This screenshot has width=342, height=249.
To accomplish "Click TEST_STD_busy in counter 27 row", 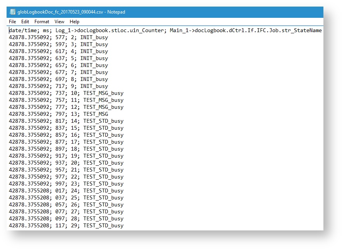I will pos(103,212).
